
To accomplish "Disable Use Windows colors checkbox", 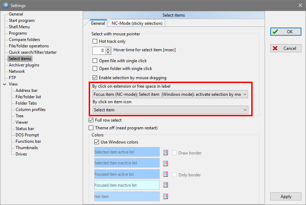I will click(x=97, y=142).
